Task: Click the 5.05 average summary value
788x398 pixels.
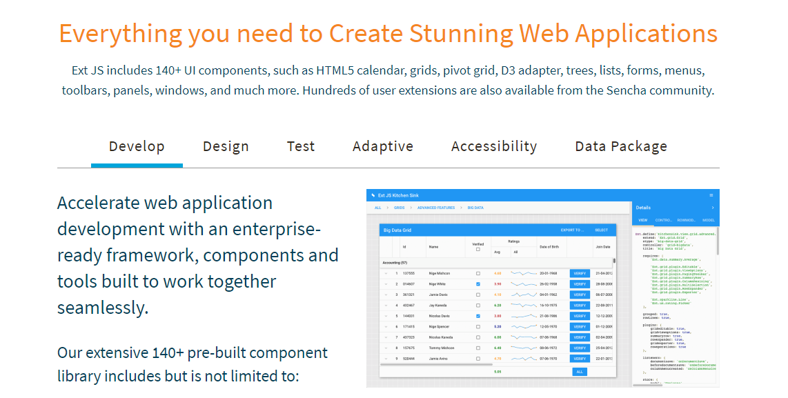Action: pos(498,372)
